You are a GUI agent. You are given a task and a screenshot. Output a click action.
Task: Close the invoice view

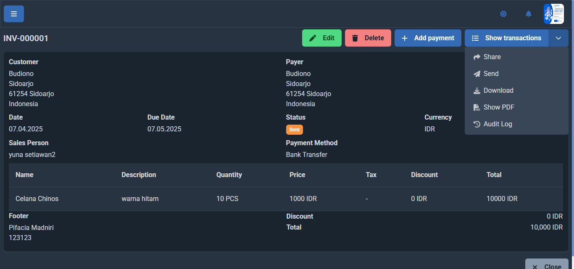point(547,265)
